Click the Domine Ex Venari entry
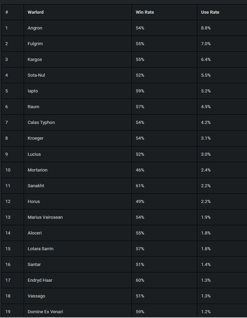This screenshot has height=318, width=247. tap(45, 312)
